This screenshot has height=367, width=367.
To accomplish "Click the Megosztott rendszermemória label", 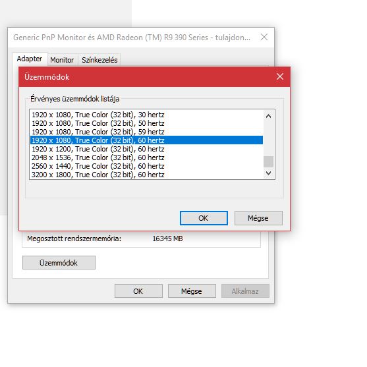I will 74,239.
